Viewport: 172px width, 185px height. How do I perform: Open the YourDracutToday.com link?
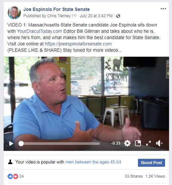[x=39, y=31]
